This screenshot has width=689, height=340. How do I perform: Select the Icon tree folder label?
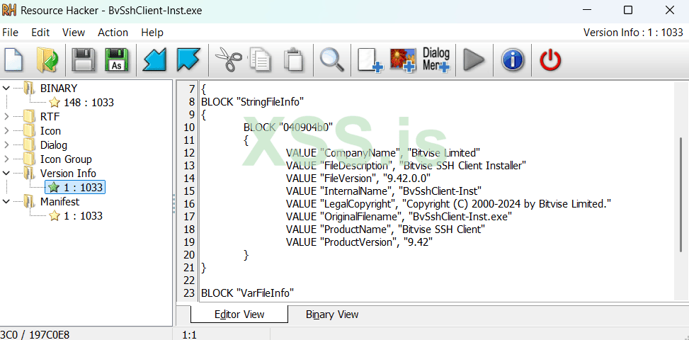coord(50,131)
